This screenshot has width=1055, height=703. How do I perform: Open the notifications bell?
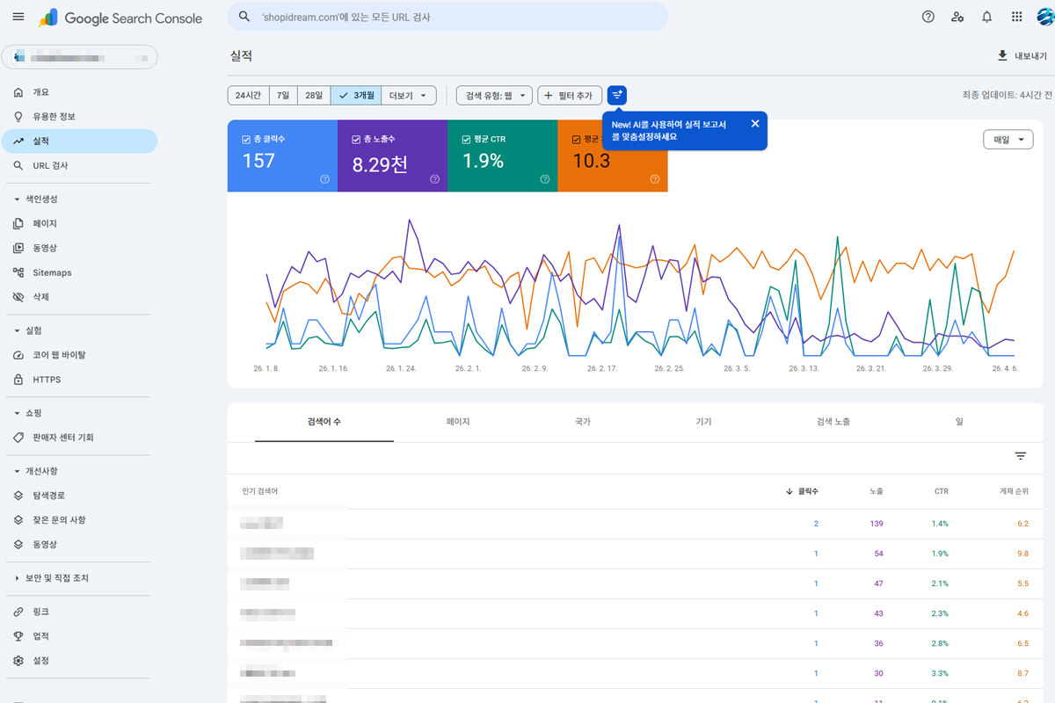pos(987,17)
